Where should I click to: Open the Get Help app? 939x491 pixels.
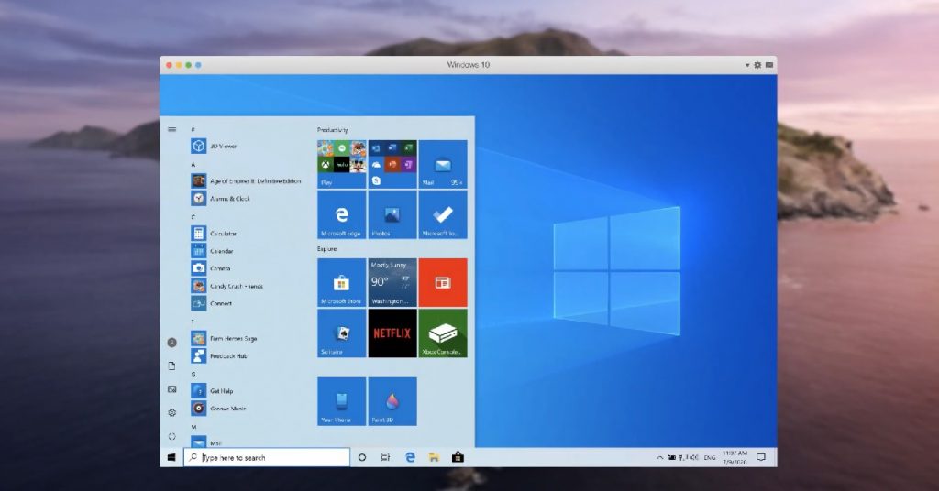click(x=212, y=390)
